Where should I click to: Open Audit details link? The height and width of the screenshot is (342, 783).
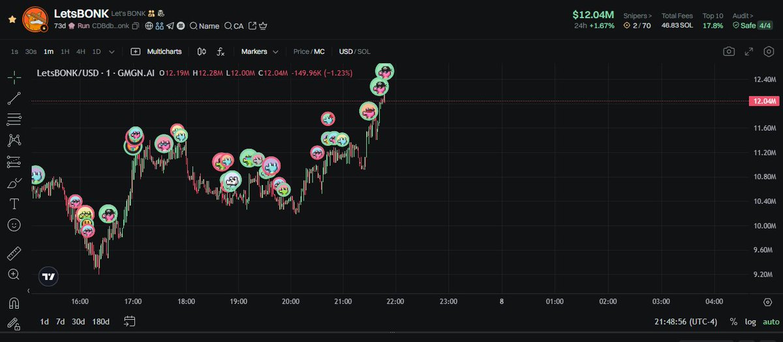743,15
